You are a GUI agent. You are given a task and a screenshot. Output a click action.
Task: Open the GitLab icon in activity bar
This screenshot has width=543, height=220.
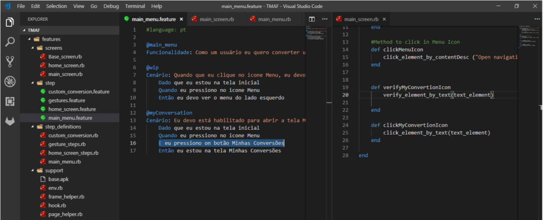(x=10, y=121)
